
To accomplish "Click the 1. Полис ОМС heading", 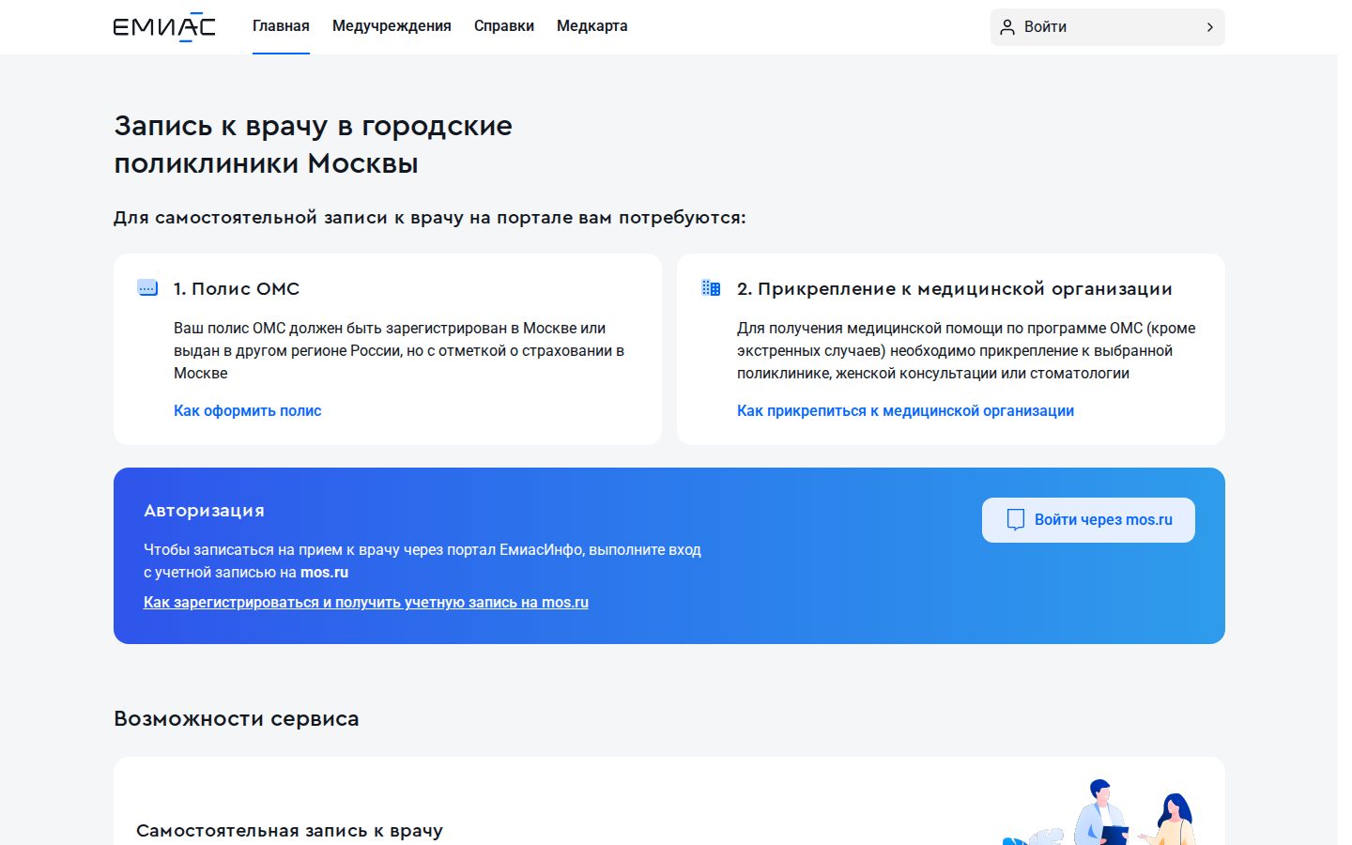I will coord(237,288).
